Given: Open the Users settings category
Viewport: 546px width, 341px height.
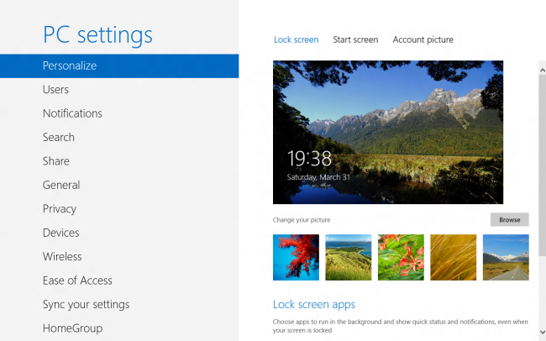Looking at the screenshot, I should point(55,90).
